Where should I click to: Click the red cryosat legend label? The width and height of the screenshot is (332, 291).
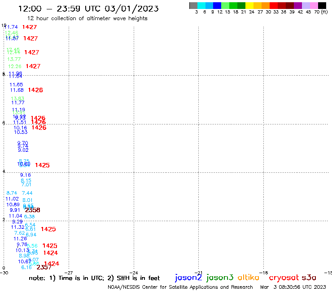[284, 278]
